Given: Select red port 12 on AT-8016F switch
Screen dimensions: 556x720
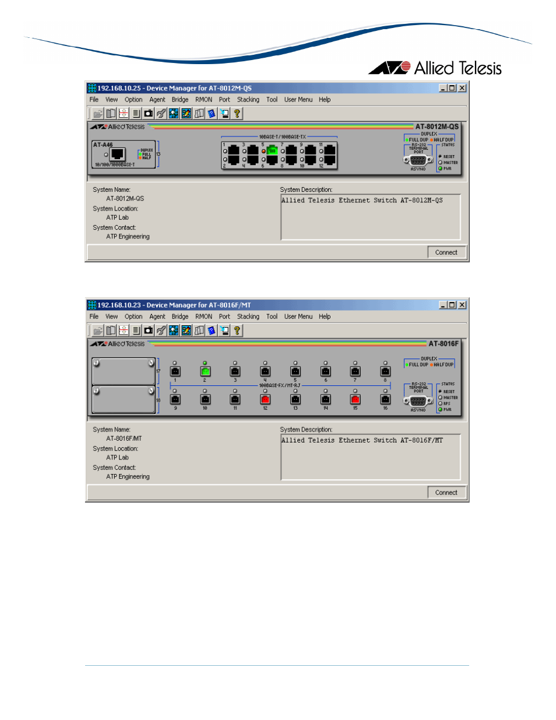Looking at the screenshot, I should [x=265, y=399].
